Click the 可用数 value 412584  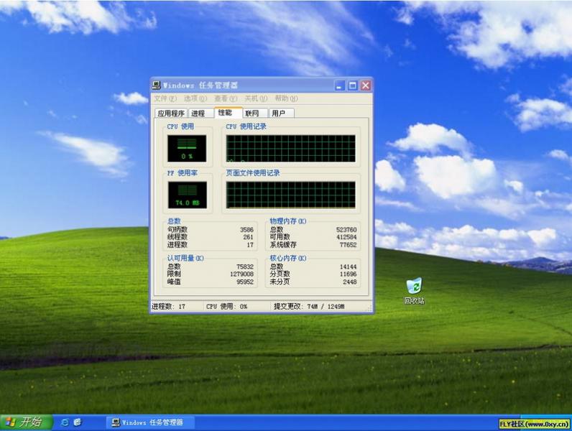click(346, 237)
